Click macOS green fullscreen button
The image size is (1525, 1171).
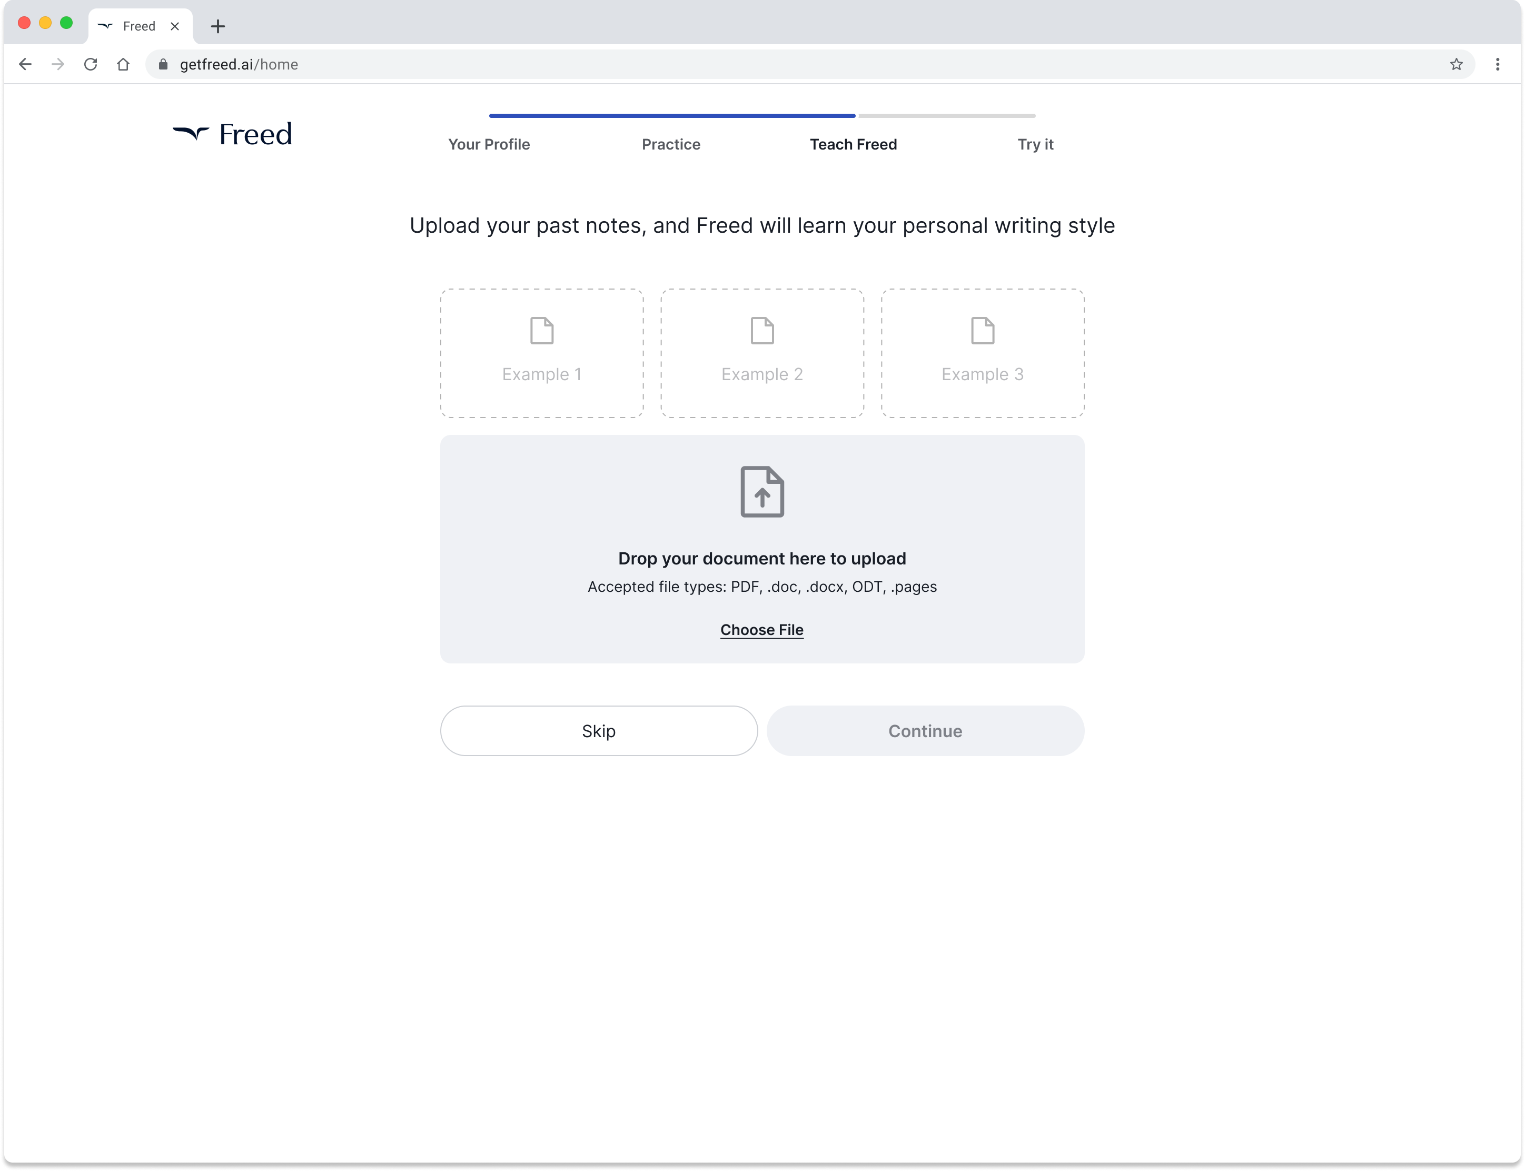66,23
